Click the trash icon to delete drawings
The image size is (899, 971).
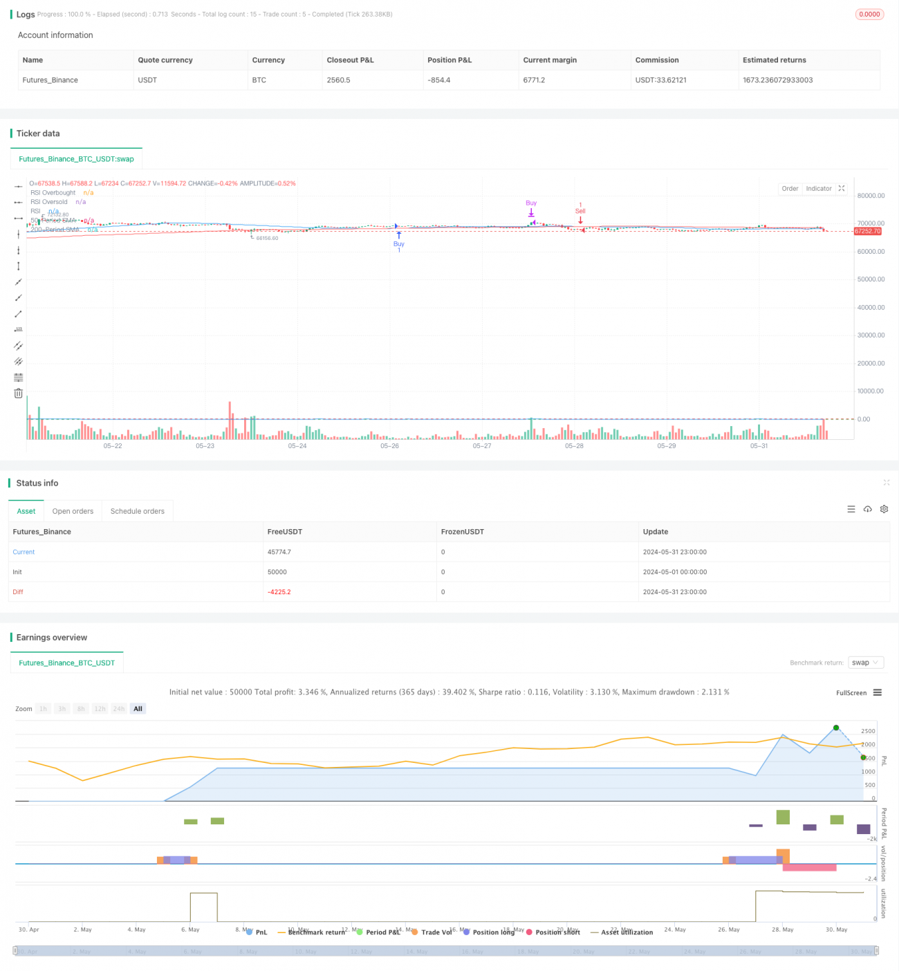pos(19,394)
